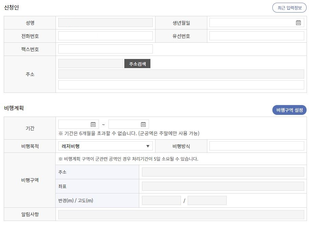Click the detailed address bottom input field

coord(181,85)
